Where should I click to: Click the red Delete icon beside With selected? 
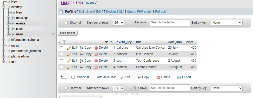click(x=158, y=77)
